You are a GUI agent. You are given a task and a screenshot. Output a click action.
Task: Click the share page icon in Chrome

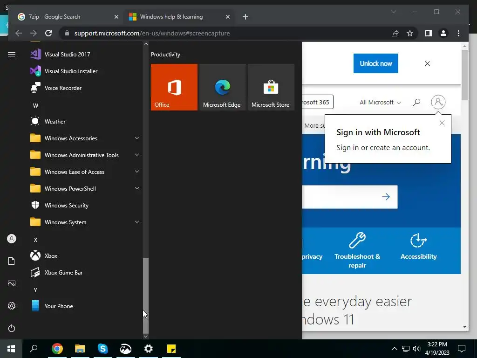(395, 33)
